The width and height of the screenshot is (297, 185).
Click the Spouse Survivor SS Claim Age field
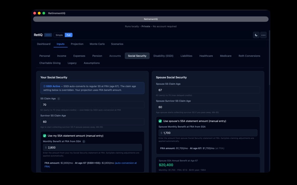(208, 107)
